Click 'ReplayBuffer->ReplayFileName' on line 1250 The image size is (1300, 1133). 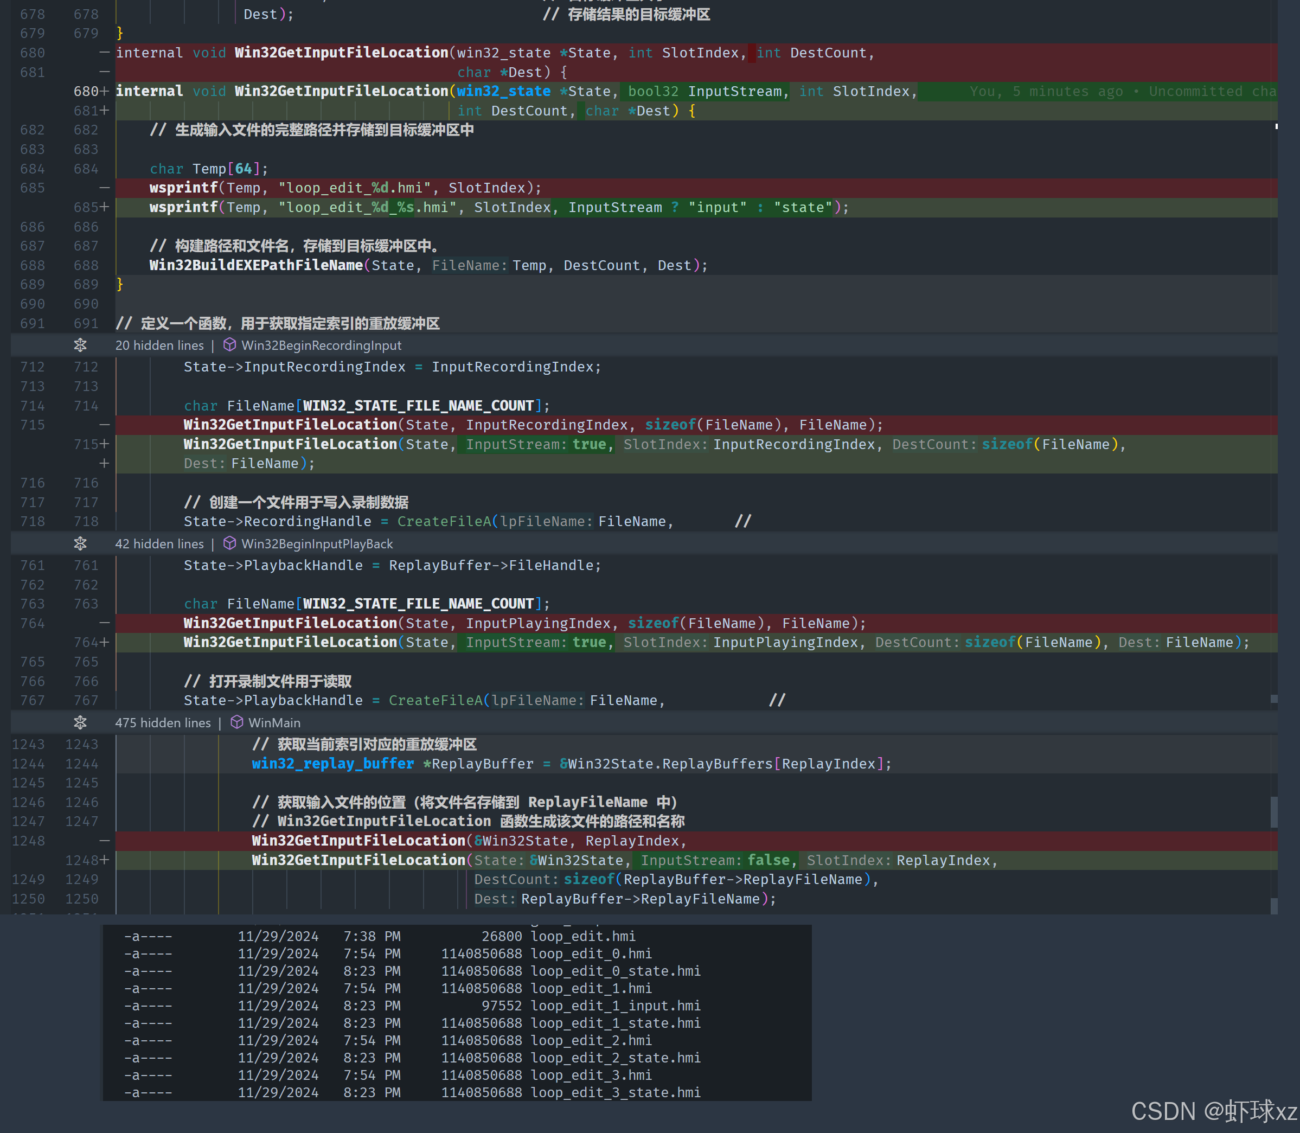tap(641, 899)
